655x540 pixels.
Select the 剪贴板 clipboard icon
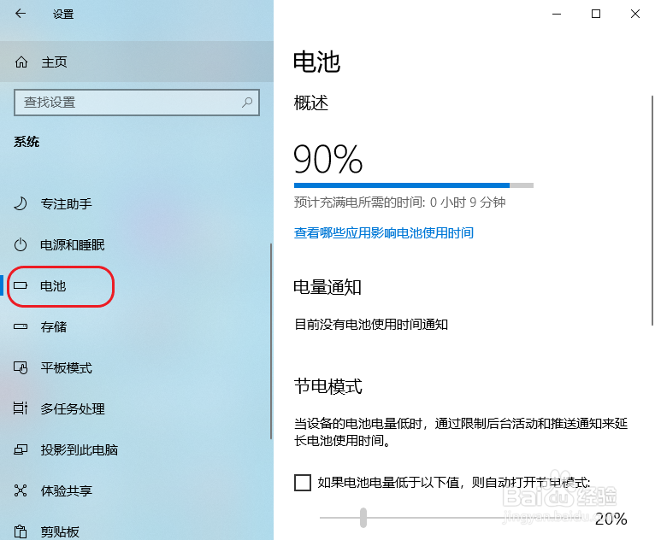tap(21, 531)
